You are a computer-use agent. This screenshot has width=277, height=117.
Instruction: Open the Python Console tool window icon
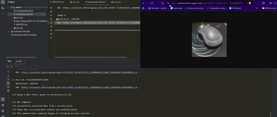click(3, 105)
